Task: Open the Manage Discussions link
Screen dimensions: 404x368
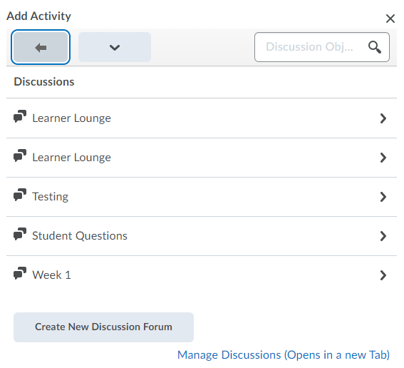Action: click(284, 355)
